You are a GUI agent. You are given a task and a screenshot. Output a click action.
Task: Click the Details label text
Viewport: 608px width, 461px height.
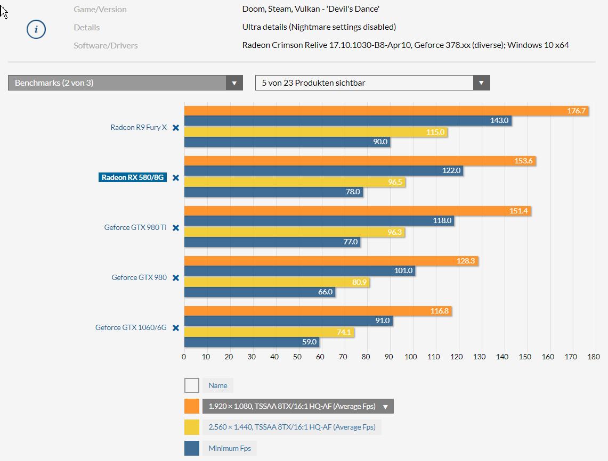click(87, 28)
